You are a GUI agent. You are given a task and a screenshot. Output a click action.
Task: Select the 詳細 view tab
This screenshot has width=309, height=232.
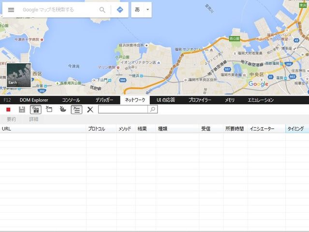pyautogui.click(x=34, y=119)
